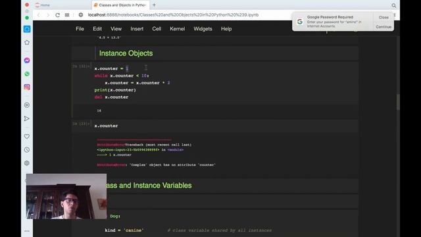Click the 'del x.counter' line
Screen dimensions: 421x237
[x=111, y=97]
